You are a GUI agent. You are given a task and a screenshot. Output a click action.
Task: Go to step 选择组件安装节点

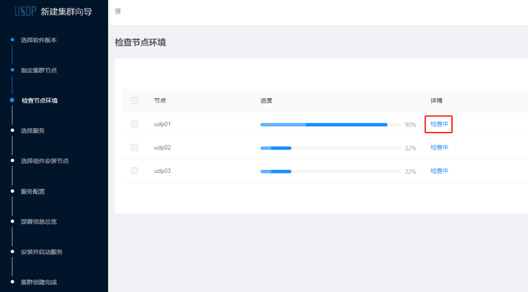[x=45, y=161]
